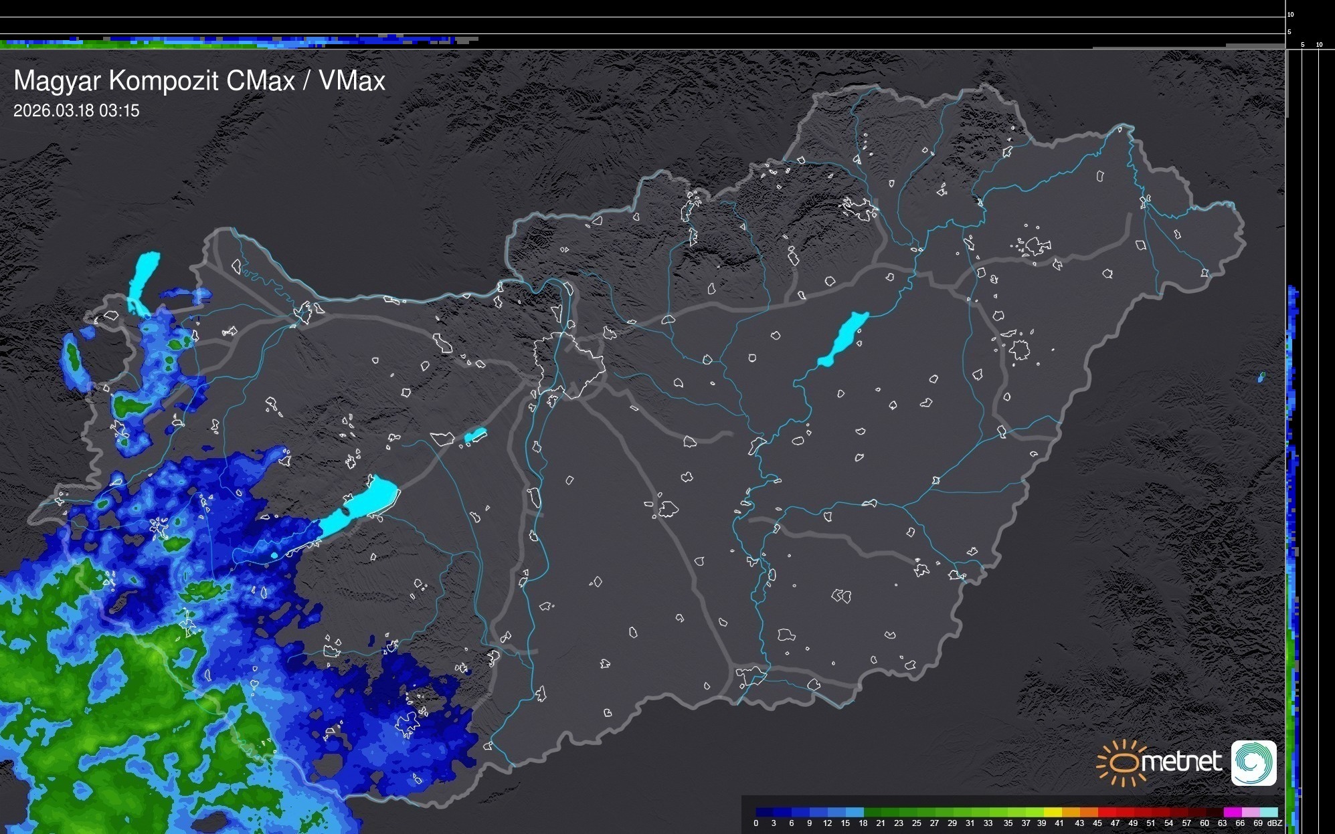Click the Magyar Kompozit CMax / VMax title
Image resolution: width=1335 pixels, height=834 pixels.
(199, 80)
